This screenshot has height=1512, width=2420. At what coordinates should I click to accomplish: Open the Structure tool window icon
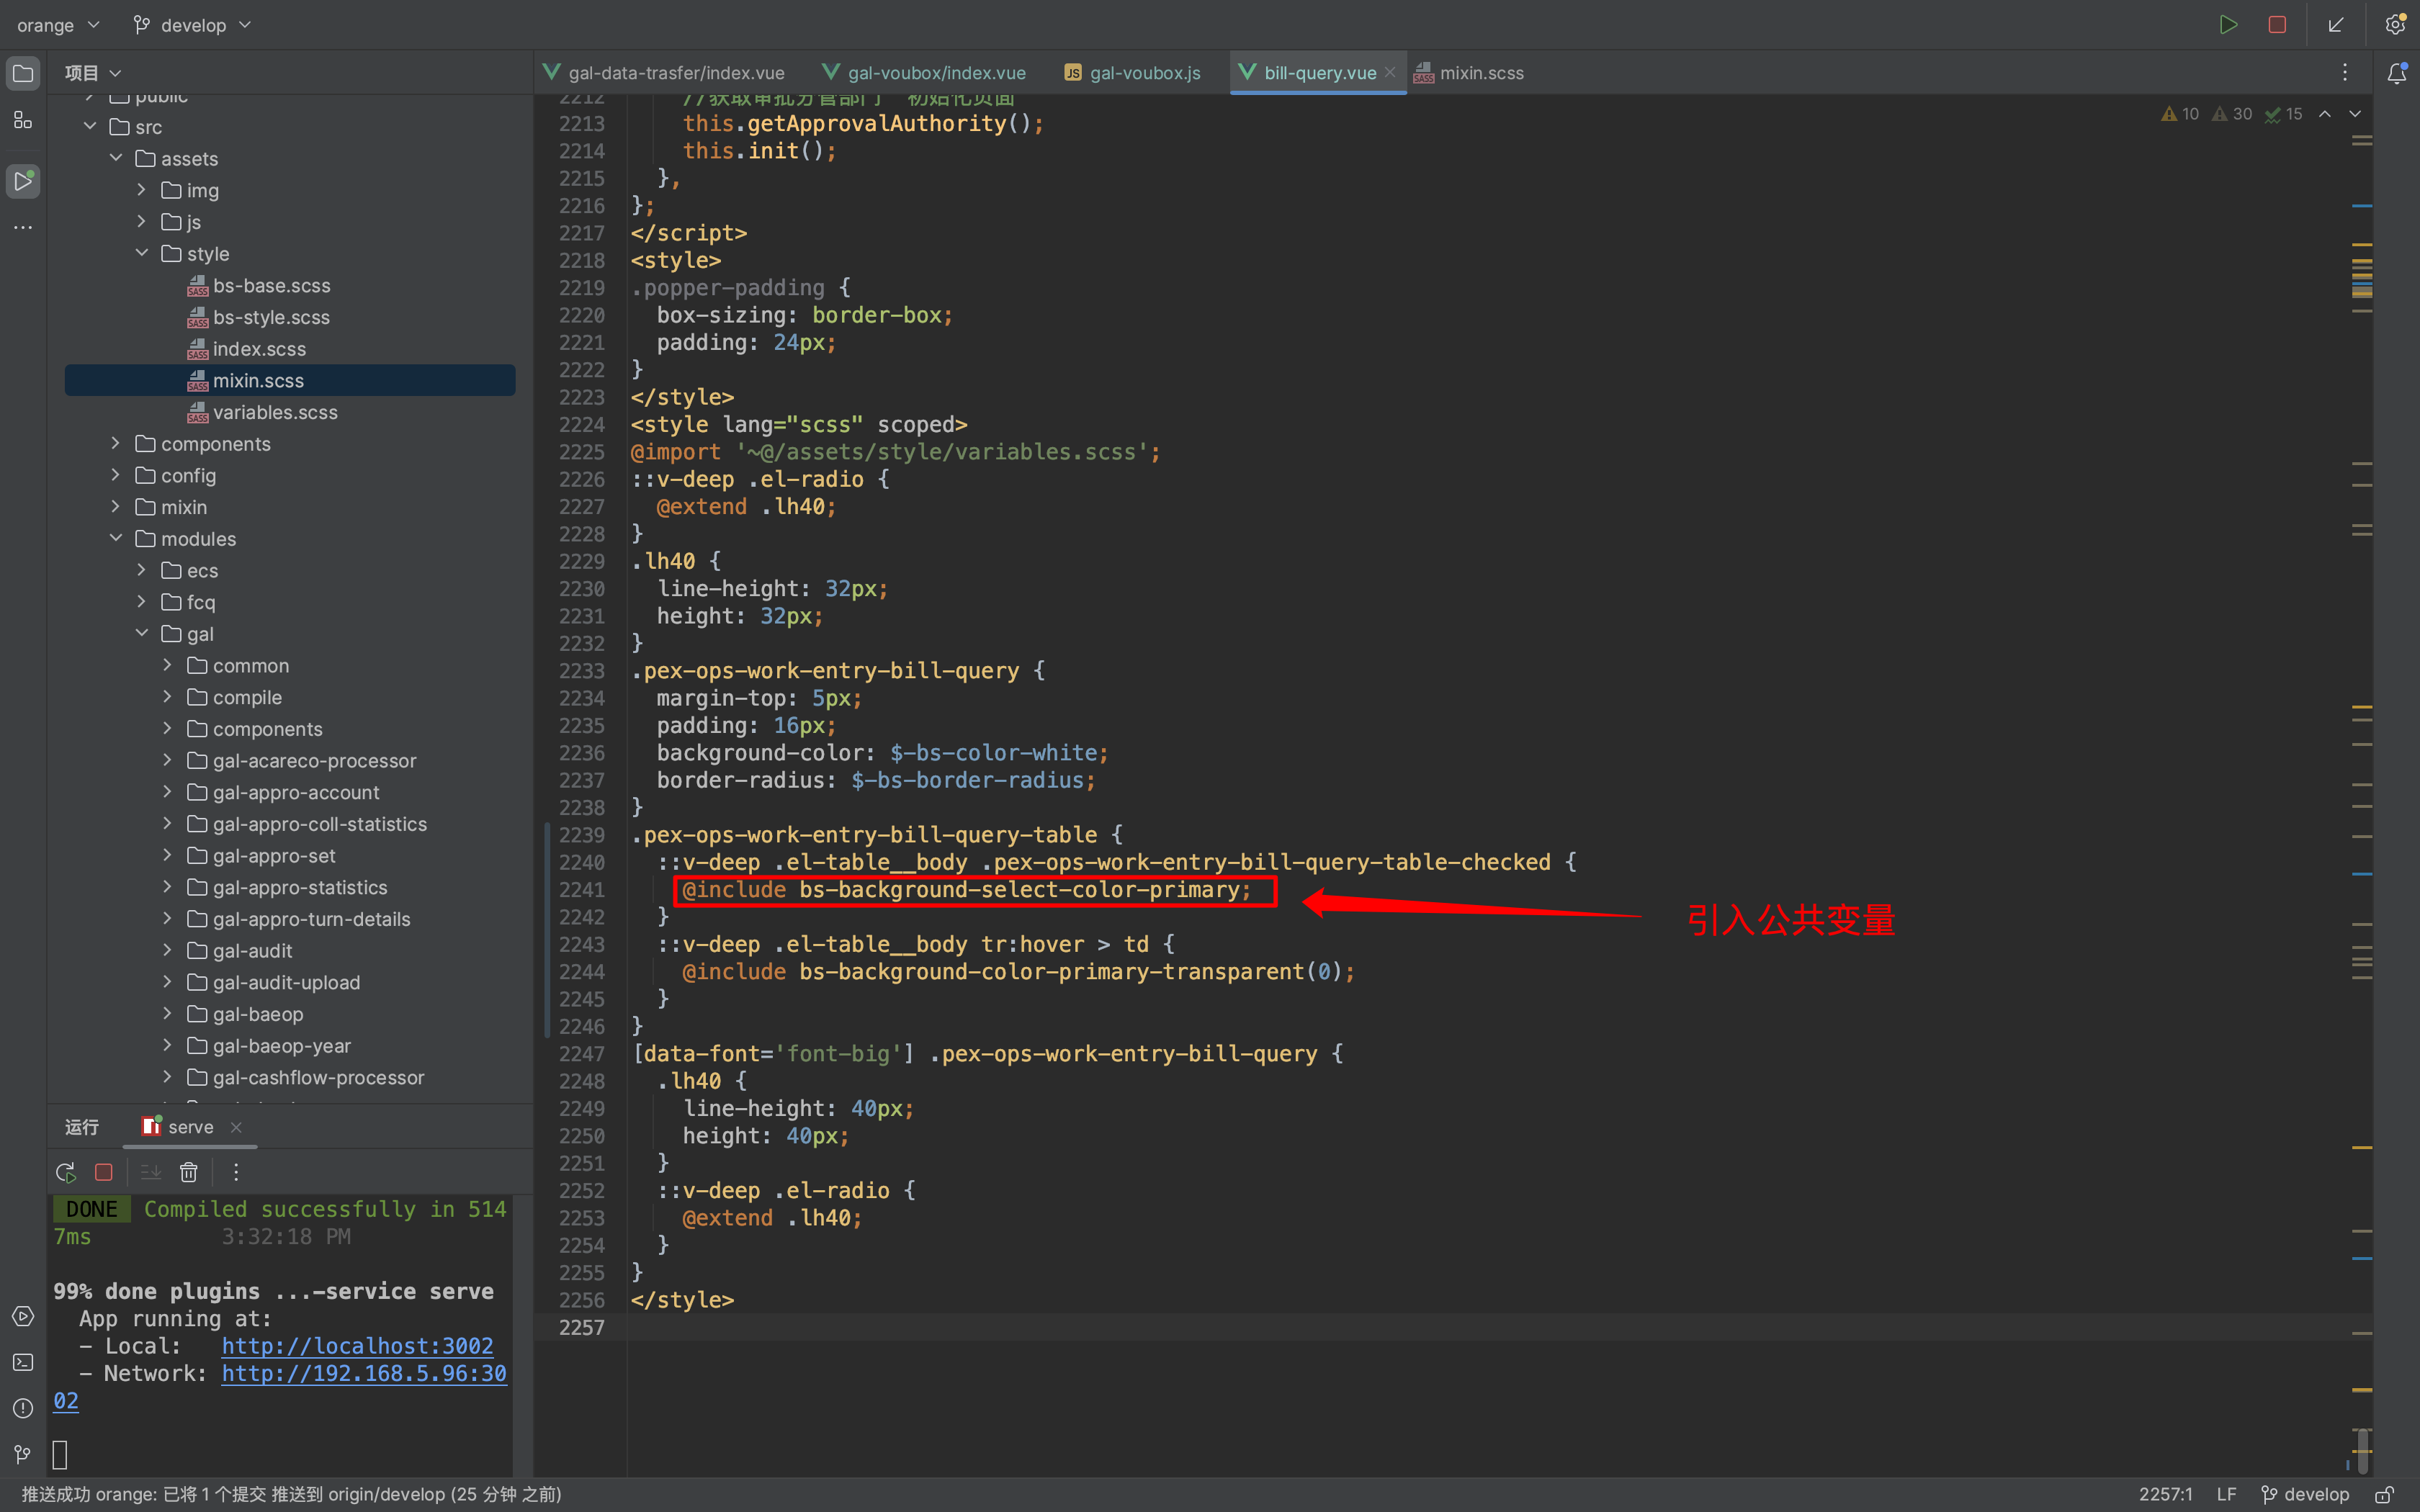[x=23, y=121]
